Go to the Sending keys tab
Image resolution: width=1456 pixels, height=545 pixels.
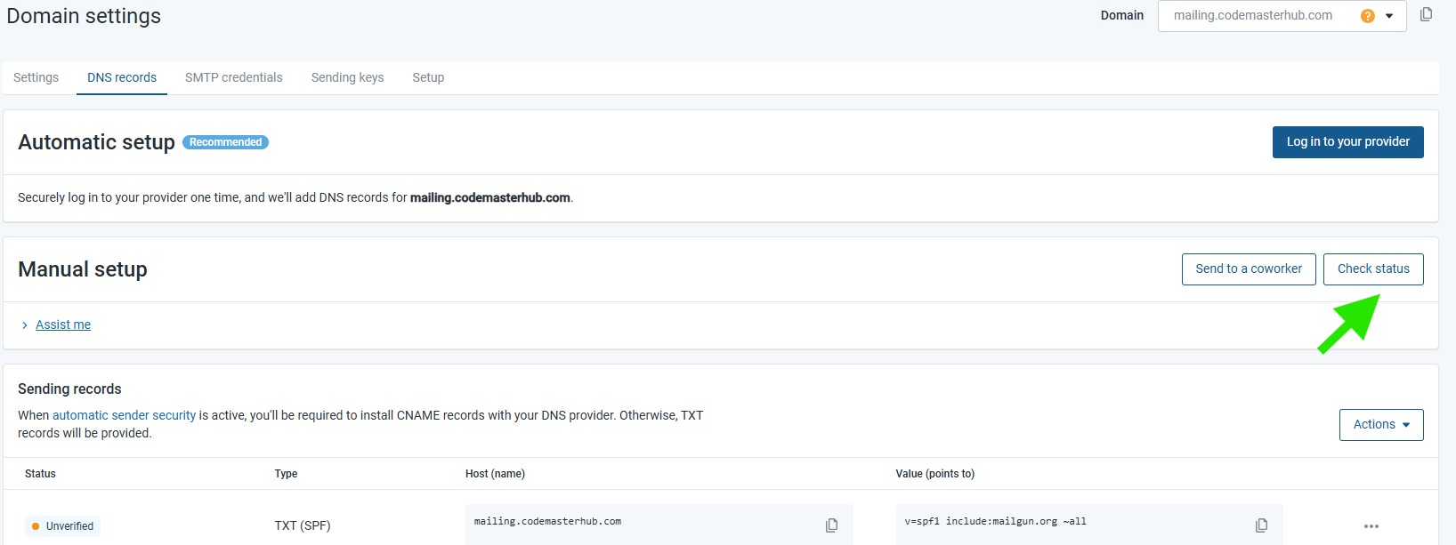347,77
